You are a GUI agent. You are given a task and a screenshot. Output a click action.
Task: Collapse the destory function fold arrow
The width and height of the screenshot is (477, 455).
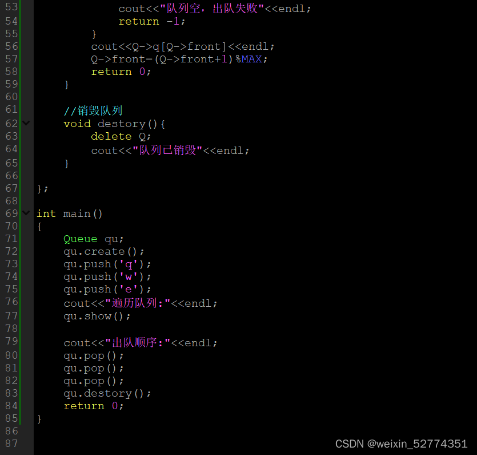[25, 123]
